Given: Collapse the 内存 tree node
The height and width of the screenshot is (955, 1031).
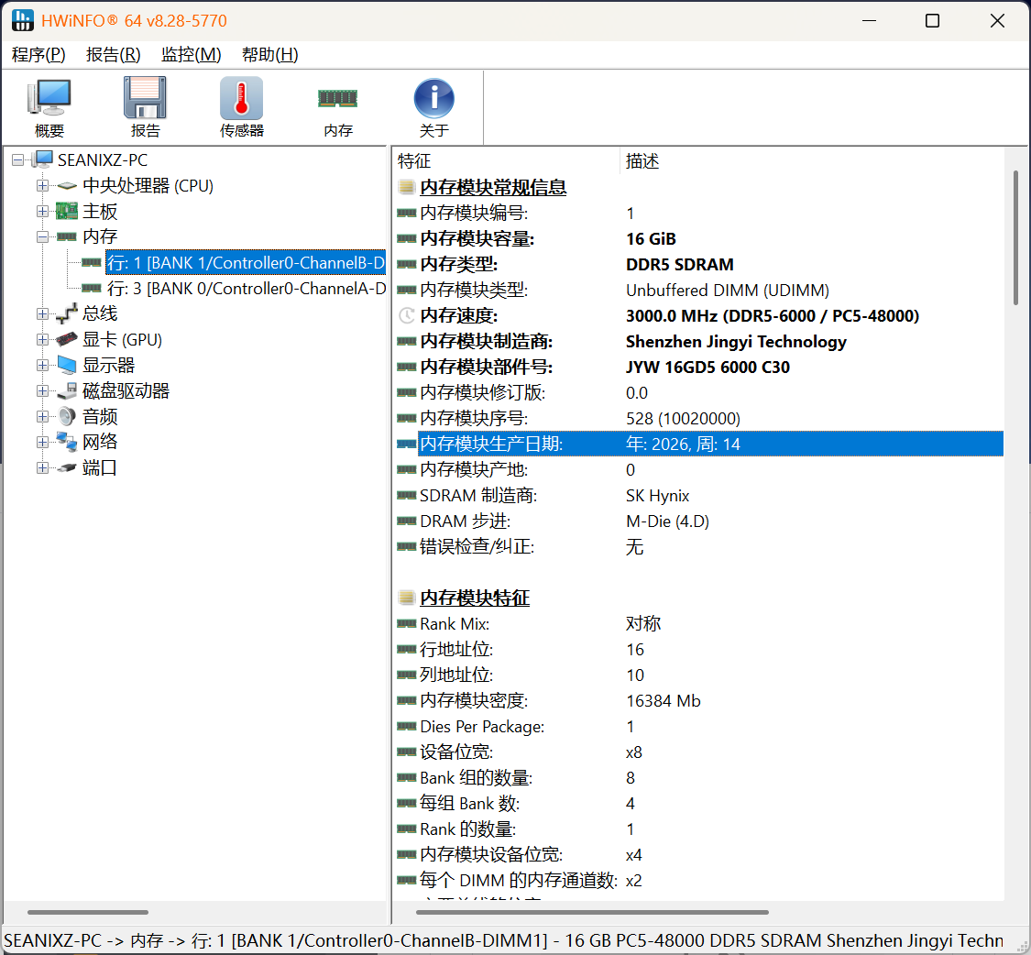Looking at the screenshot, I should tap(43, 236).
